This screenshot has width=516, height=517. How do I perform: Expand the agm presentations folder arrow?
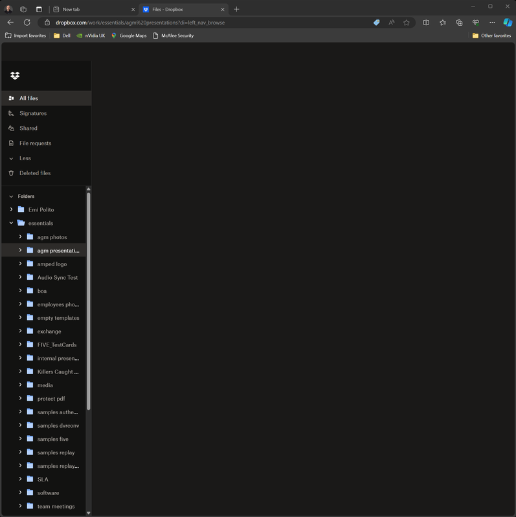[20, 250]
